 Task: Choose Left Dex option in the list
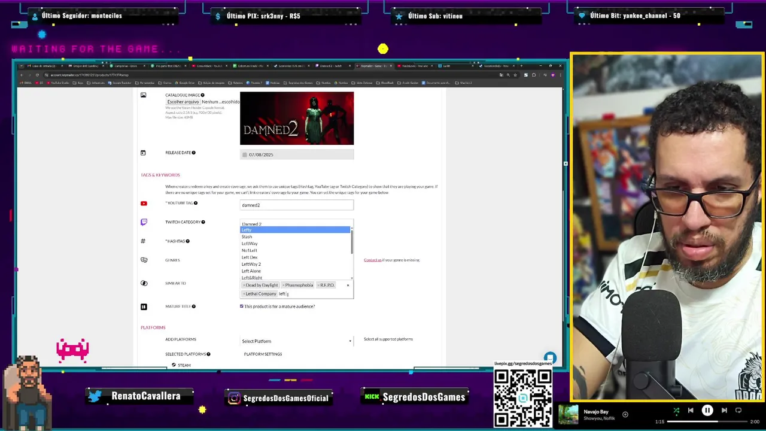[295, 257]
